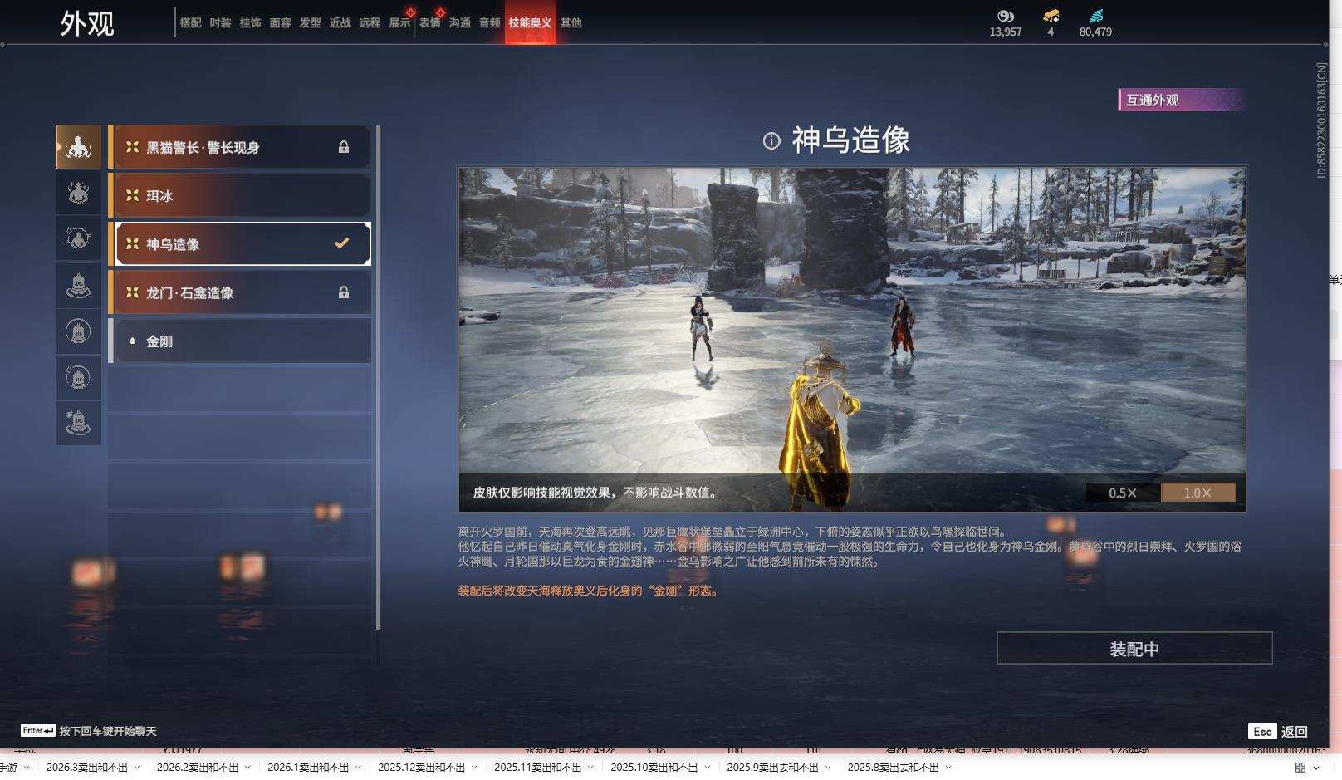Select the 1.0x playback speed option
This screenshot has width=1342, height=780.
pos(1196,492)
